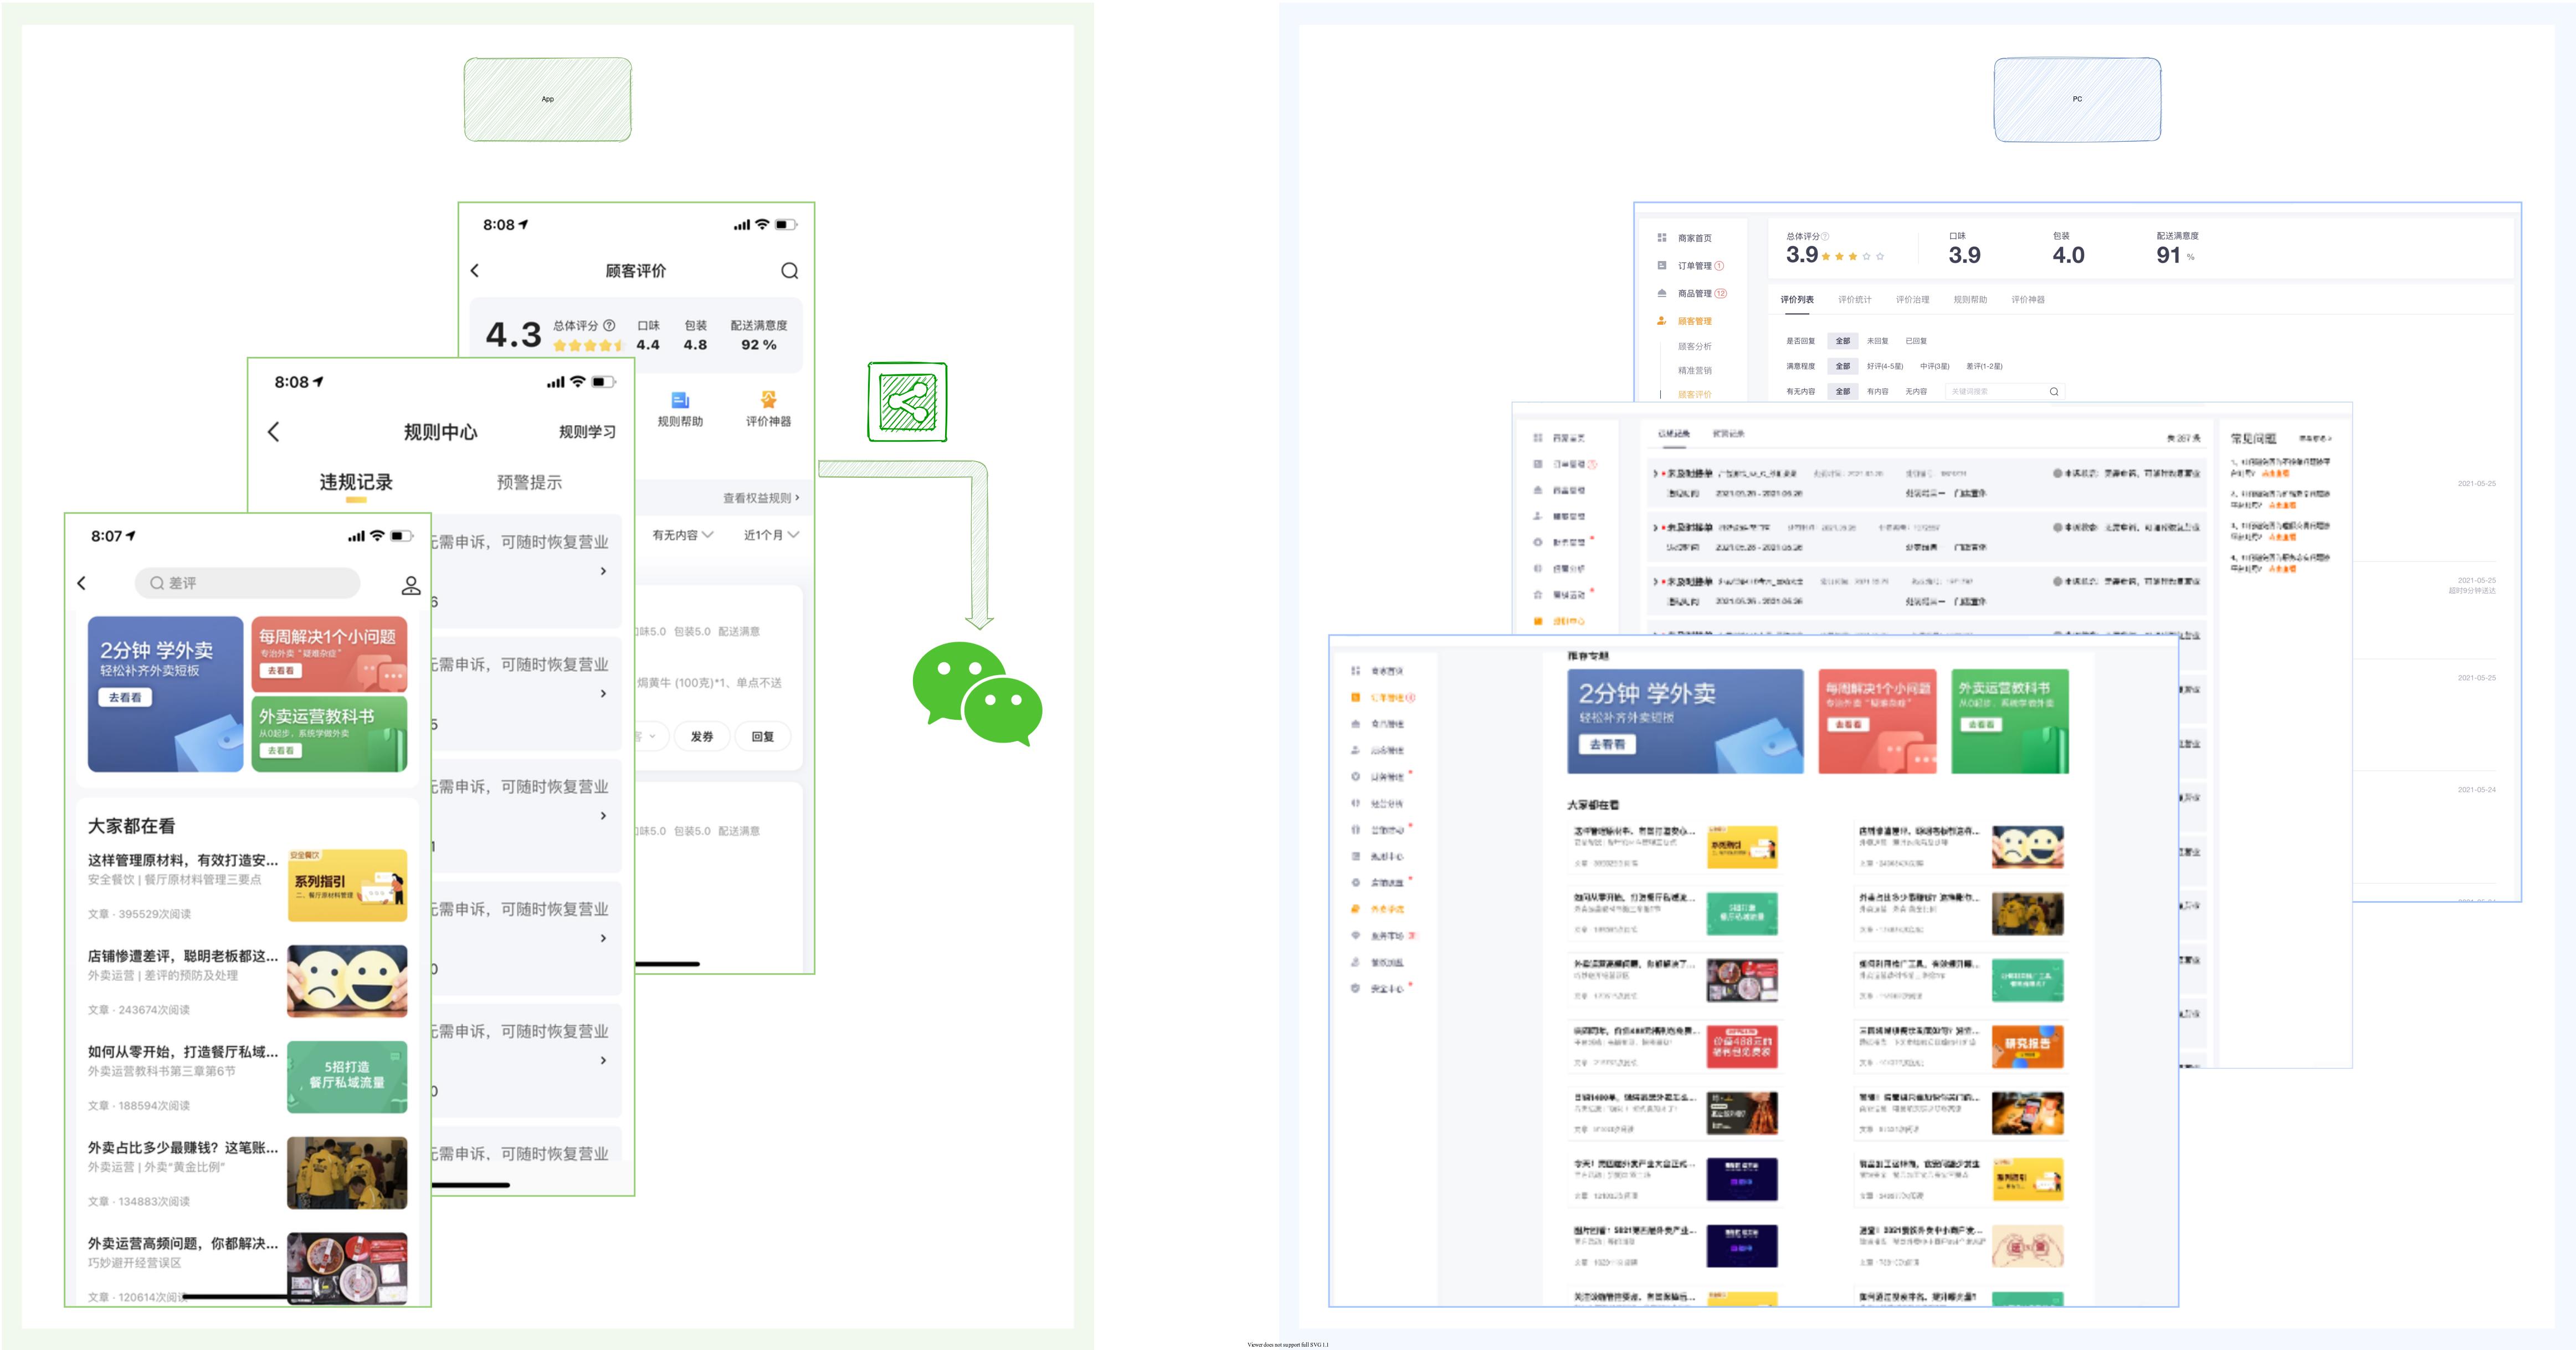Tap the search magnifier on 顾客评价 screen
This screenshot has height=1350, width=2576.
[x=789, y=271]
